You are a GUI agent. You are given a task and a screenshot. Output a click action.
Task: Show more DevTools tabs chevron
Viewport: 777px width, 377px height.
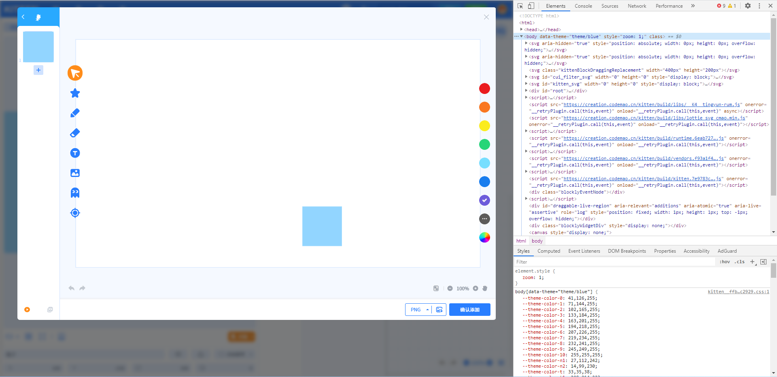tap(693, 6)
